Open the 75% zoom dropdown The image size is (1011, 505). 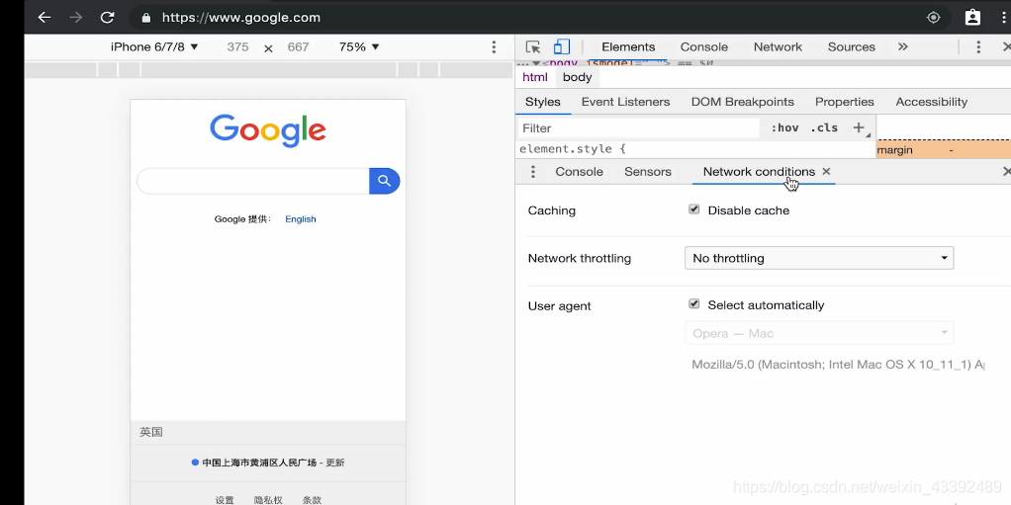tap(359, 47)
